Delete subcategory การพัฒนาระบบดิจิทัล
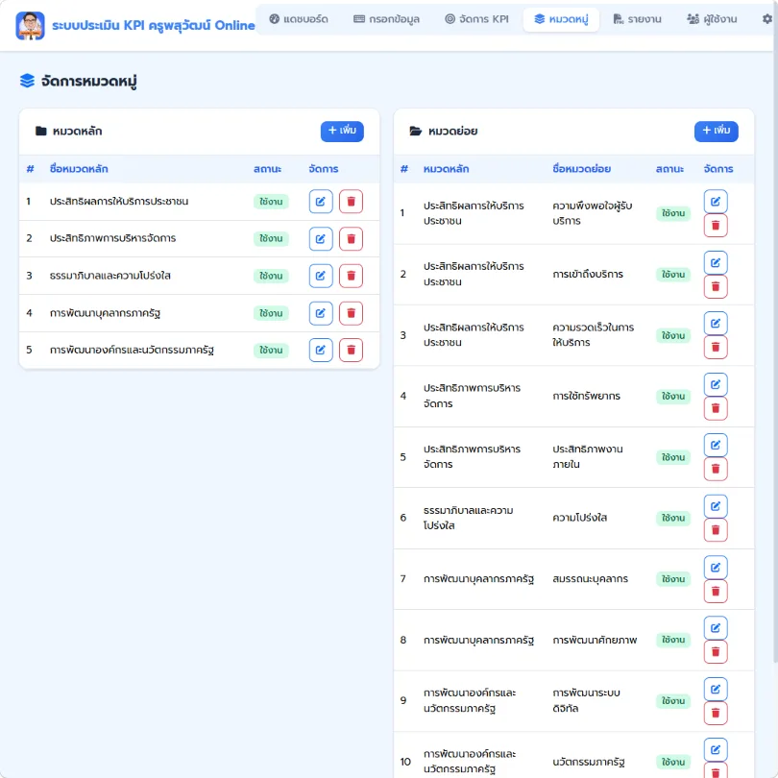778x778 pixels. click(x=716, y=713)
